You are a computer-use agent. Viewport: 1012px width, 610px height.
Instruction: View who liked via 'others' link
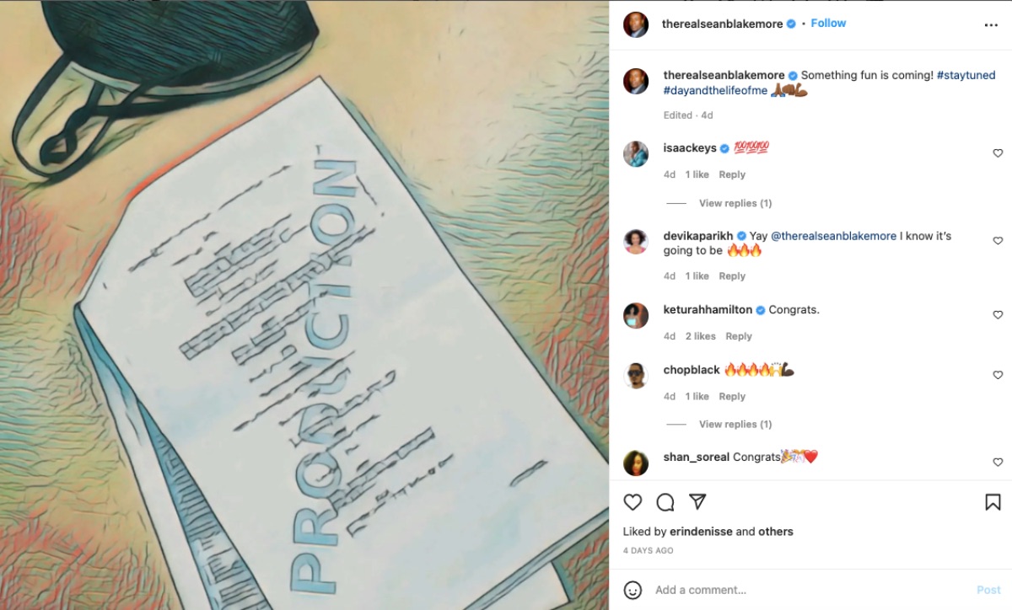tap(776, 532)
